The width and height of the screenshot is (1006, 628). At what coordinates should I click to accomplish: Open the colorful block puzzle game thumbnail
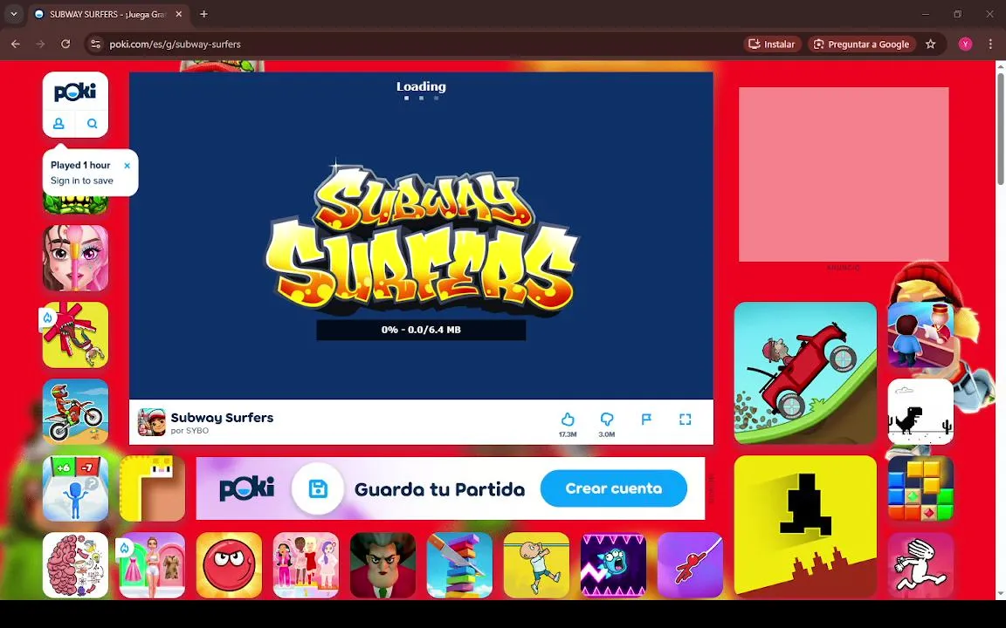pyautogui.click(x=920, y=488)
